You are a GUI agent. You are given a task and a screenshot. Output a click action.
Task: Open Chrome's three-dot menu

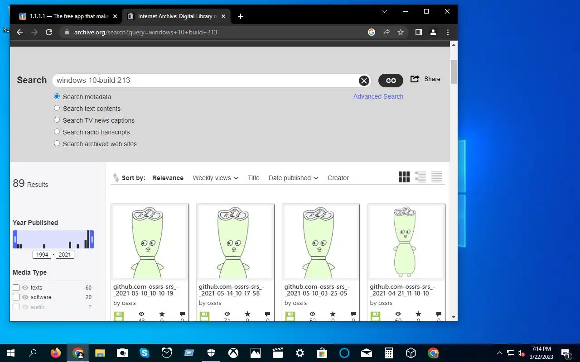[x=448, y=32]
